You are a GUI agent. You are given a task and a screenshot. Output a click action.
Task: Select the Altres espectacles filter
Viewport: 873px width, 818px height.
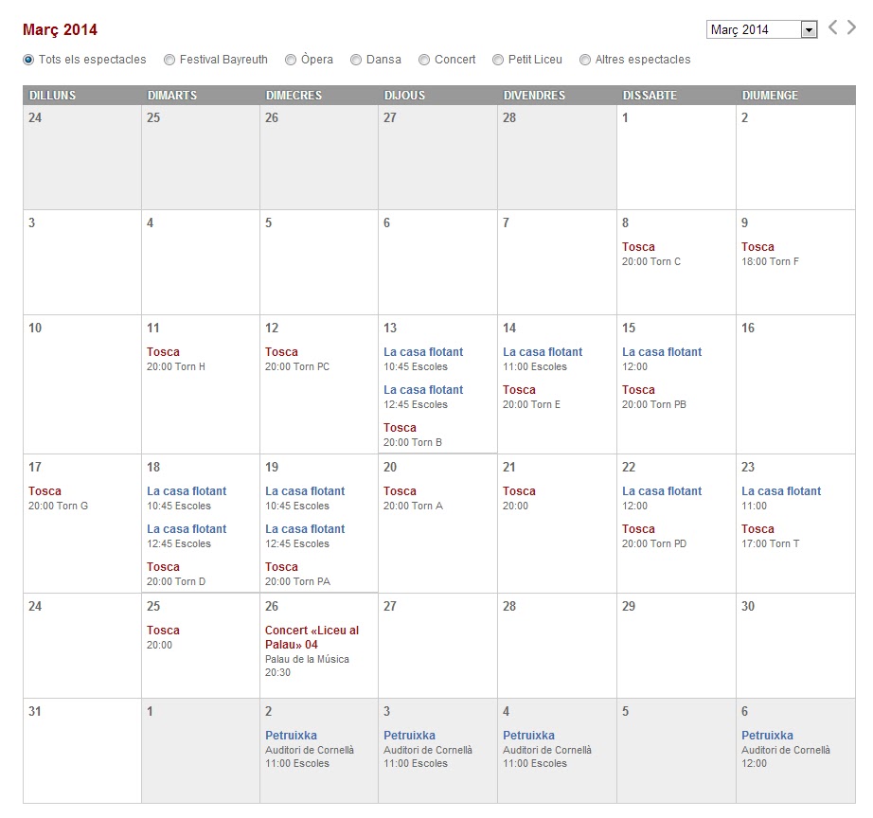tap(584, 60)
